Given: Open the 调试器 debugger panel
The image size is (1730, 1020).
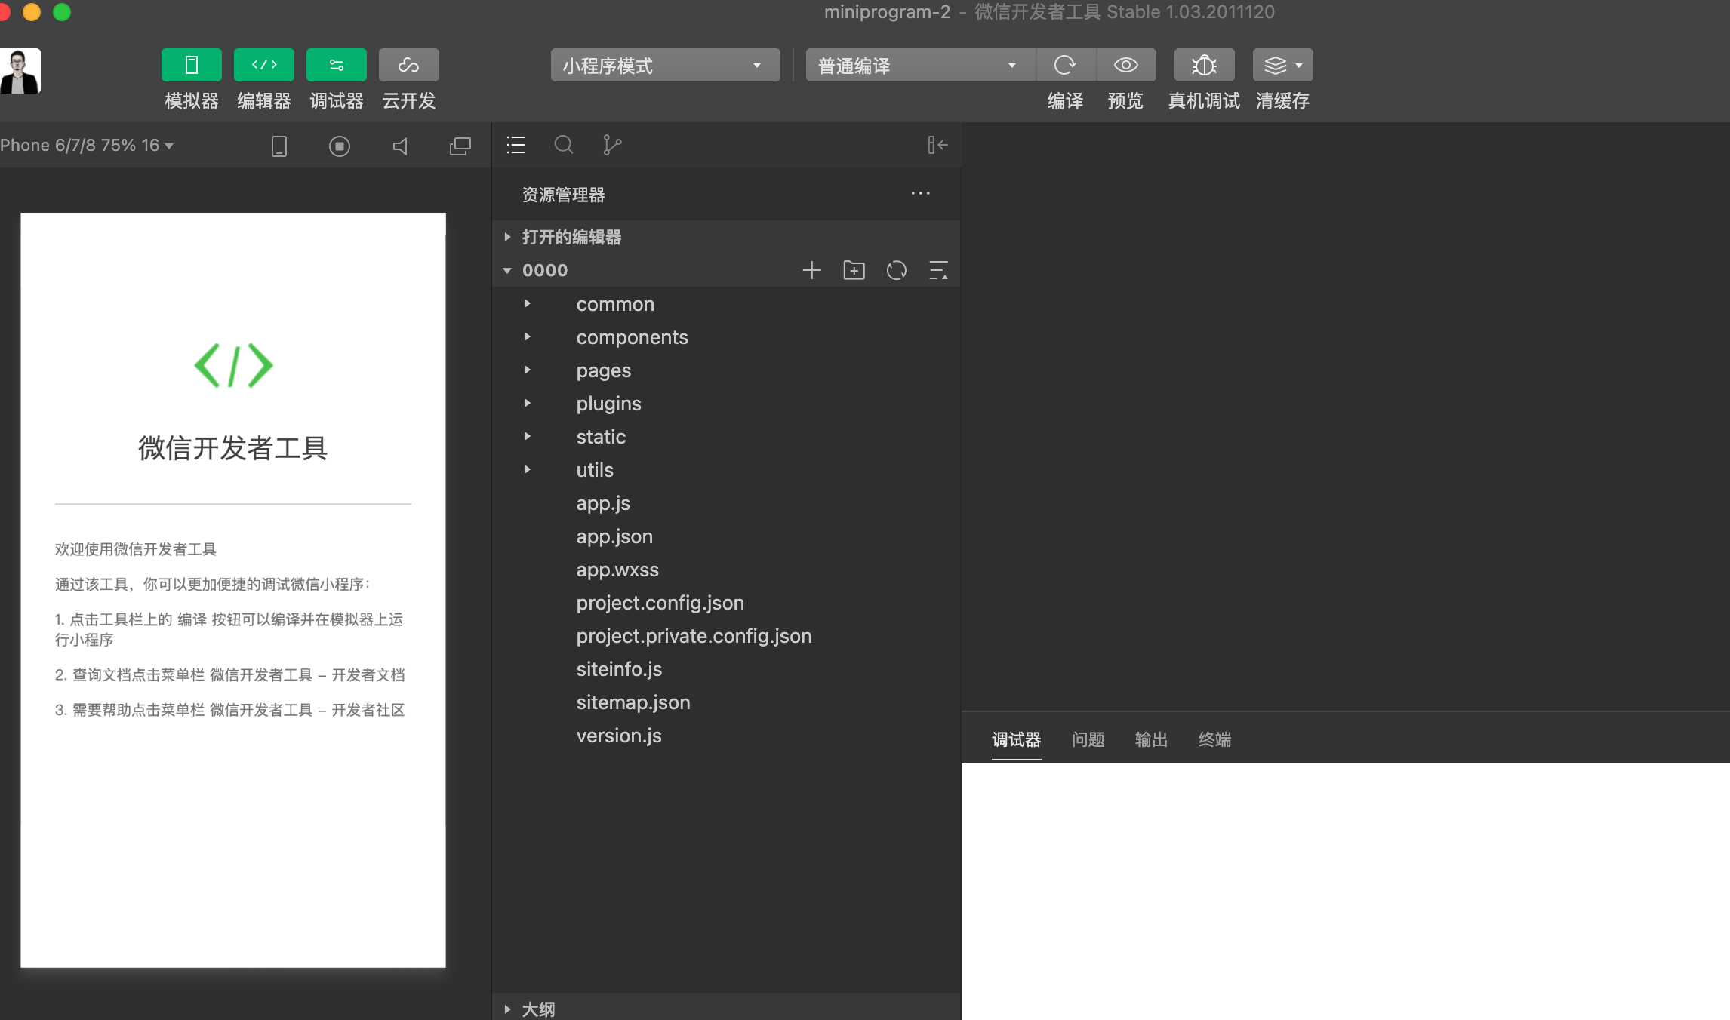Looking at the screenshot, I should coord(336,65).
